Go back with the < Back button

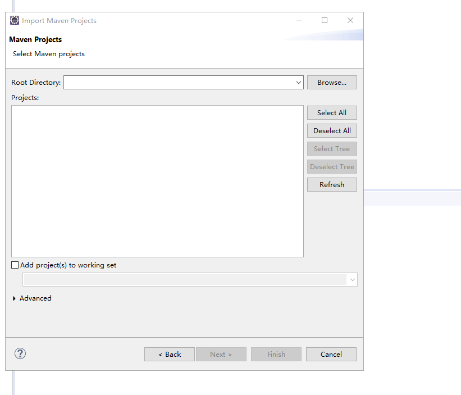170,354
